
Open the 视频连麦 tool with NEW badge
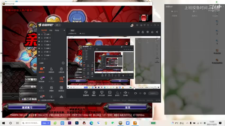41,79
